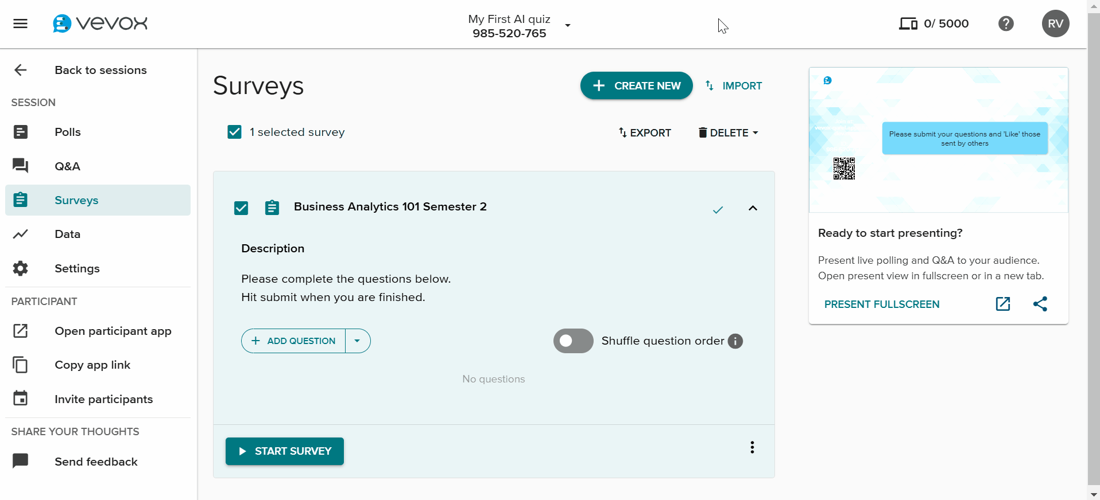Open present view in new tab icon
1100x500 pixels.
click(x=1003, y=304)
